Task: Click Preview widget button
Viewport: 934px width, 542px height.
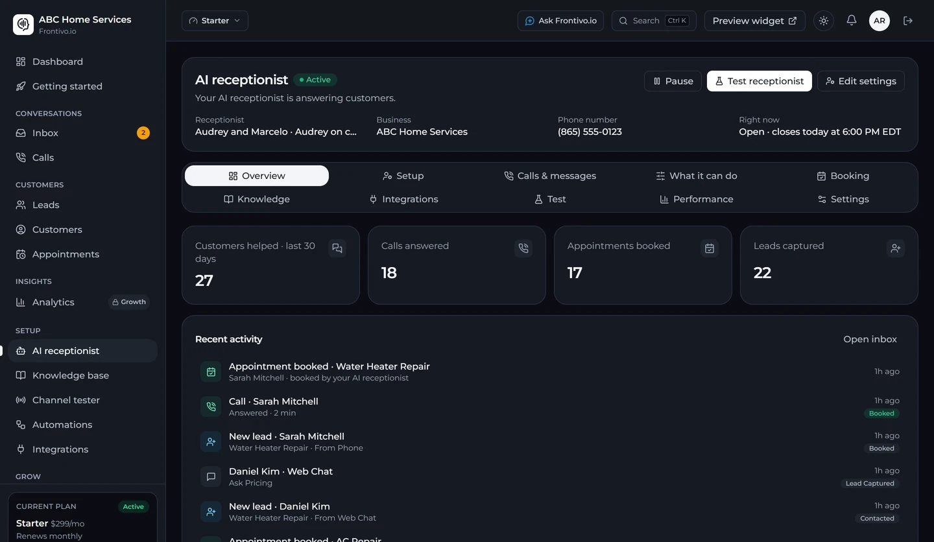Action: tap(754, 21)
